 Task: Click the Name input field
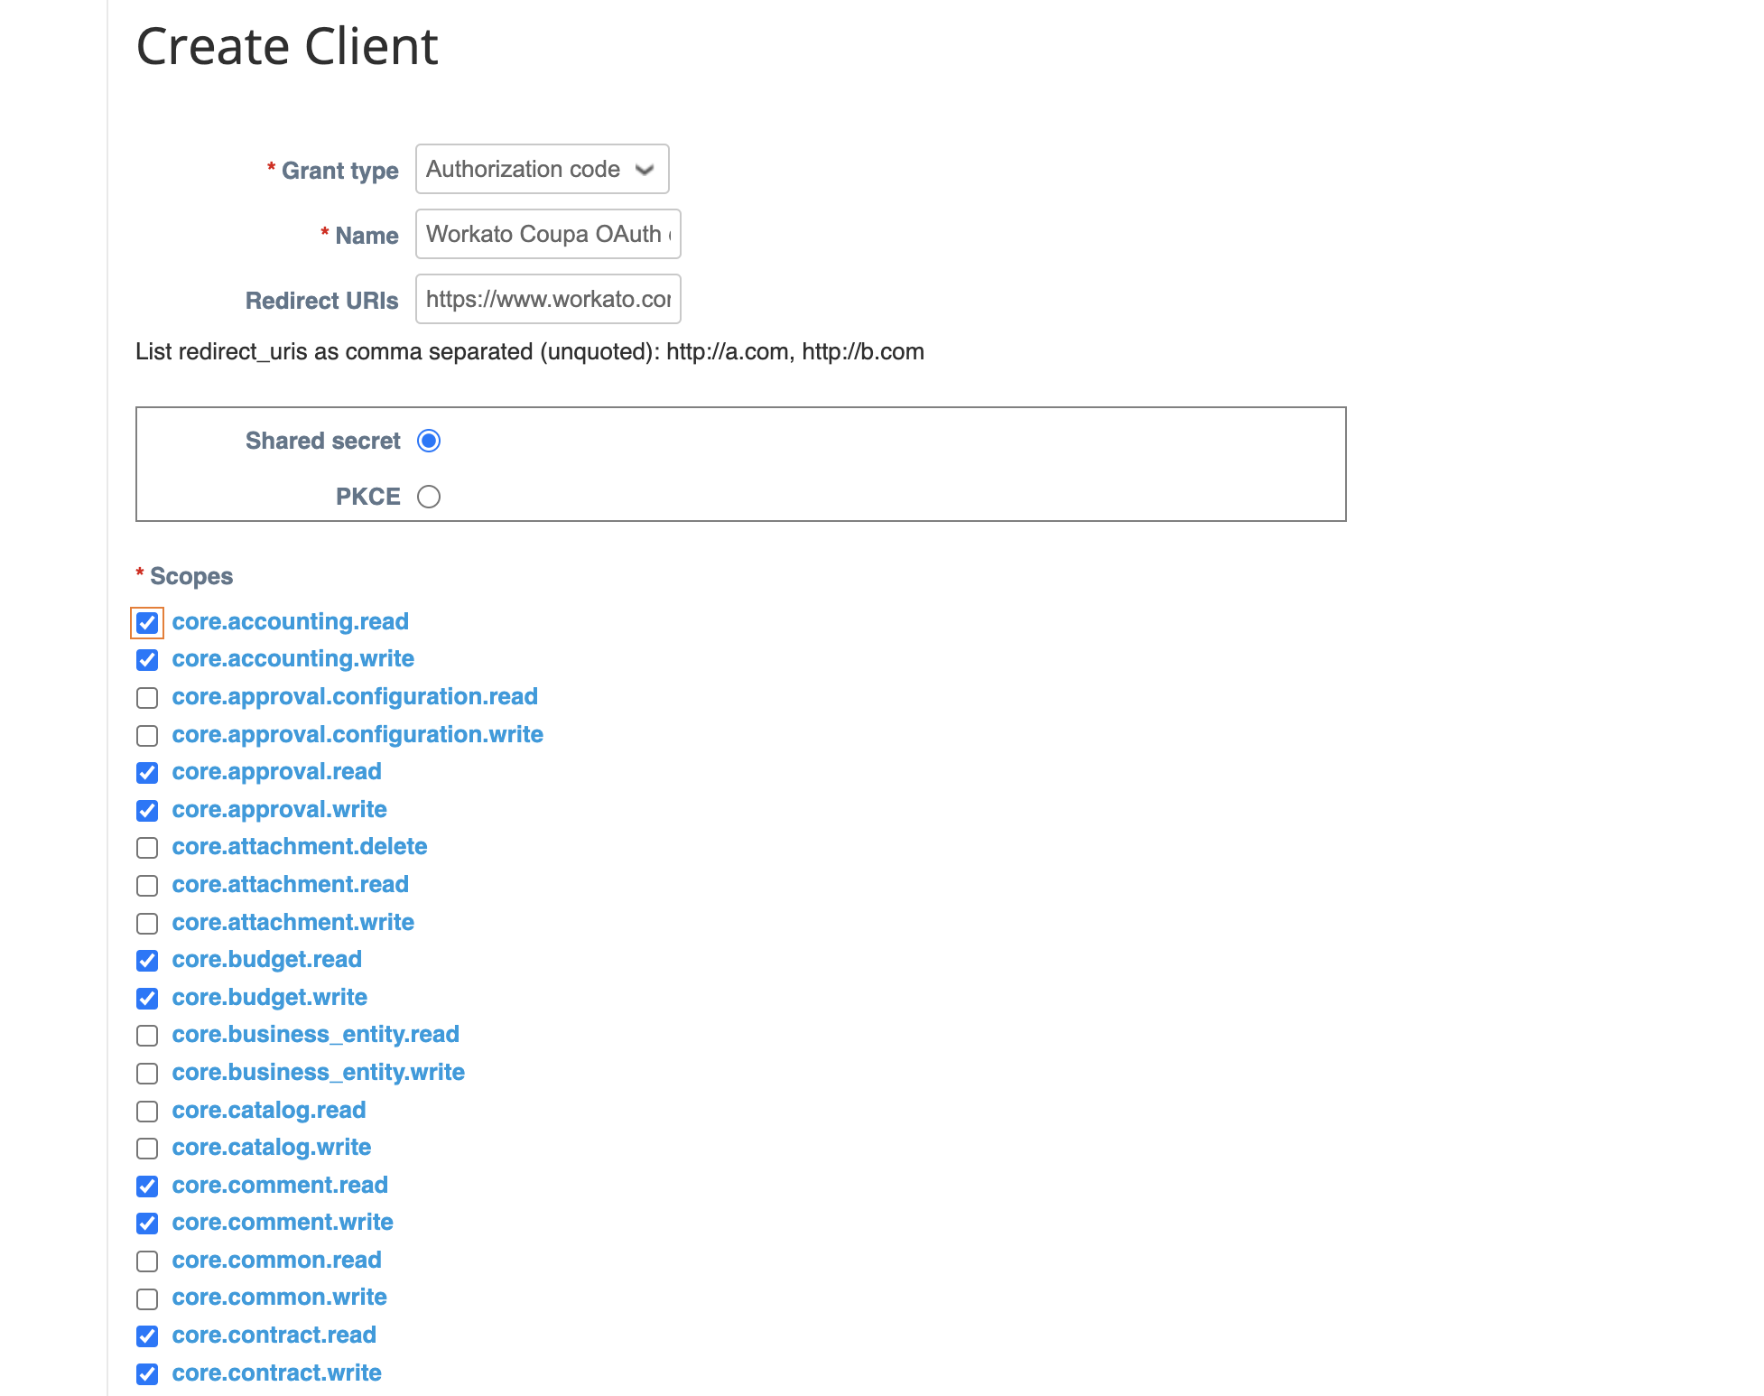[x=547, y=234]
